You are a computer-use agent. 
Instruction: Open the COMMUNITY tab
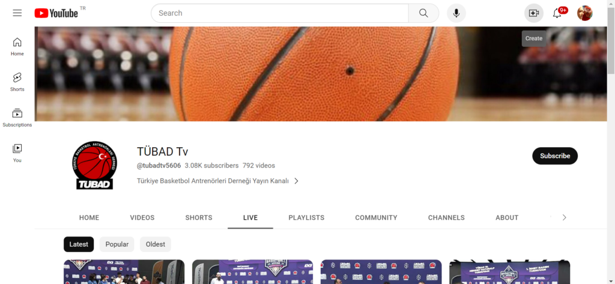[376, 218]
